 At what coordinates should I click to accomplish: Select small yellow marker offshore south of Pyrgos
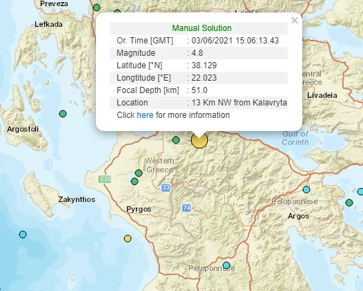pyautogui.click(x=128, y=239)
